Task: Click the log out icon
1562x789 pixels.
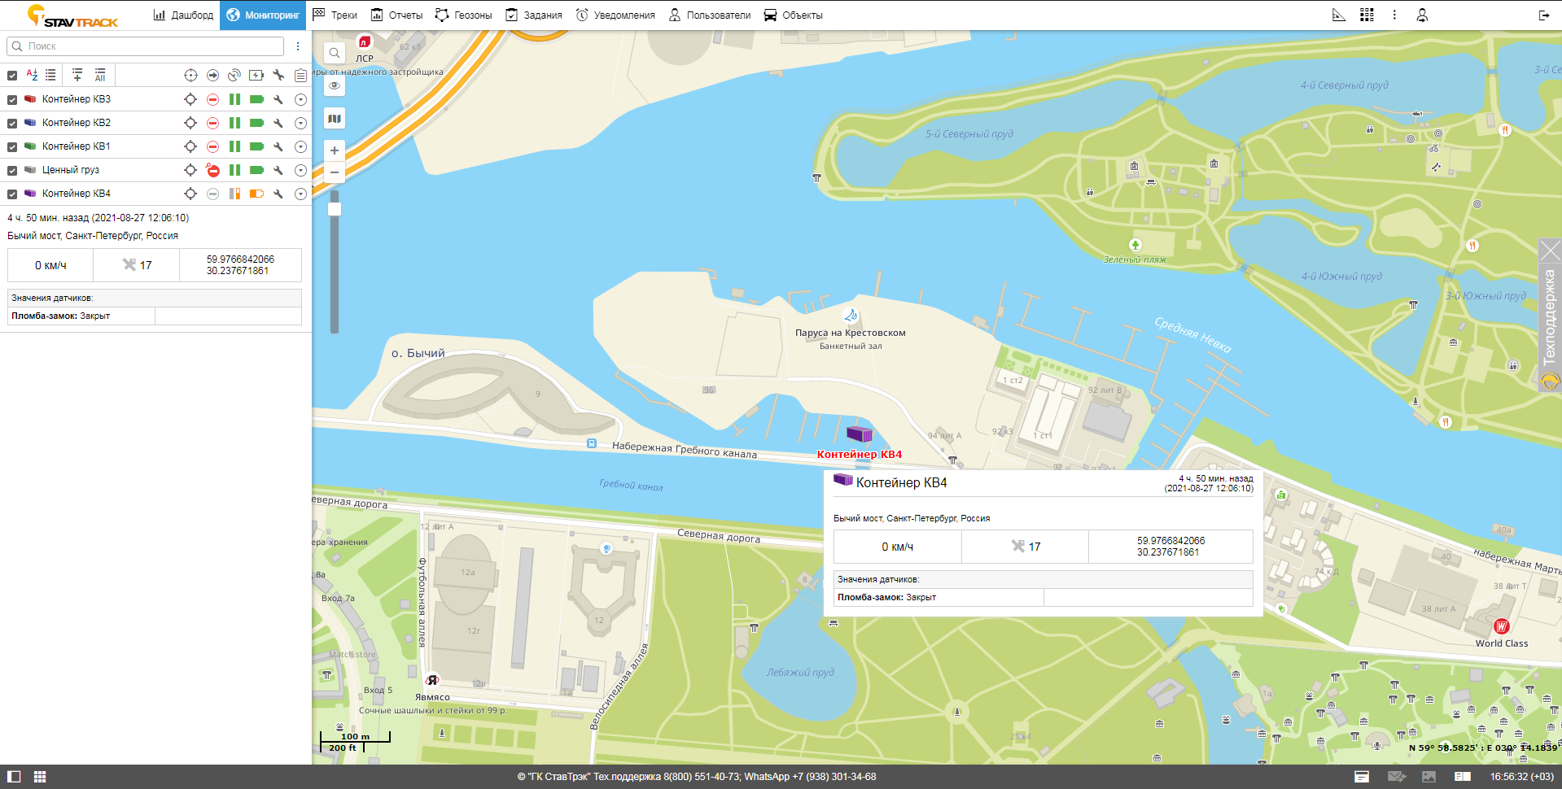Action: [1543, 15]
